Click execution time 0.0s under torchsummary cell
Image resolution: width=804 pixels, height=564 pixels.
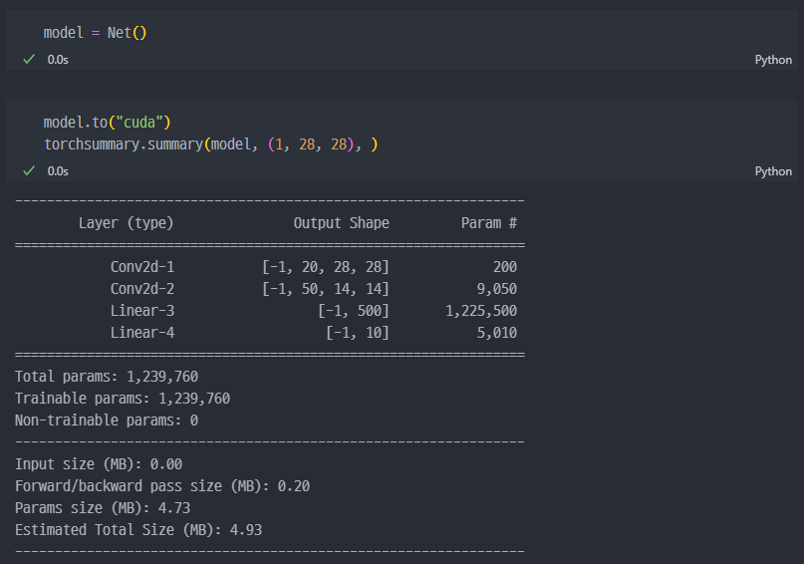pos(58,171)
